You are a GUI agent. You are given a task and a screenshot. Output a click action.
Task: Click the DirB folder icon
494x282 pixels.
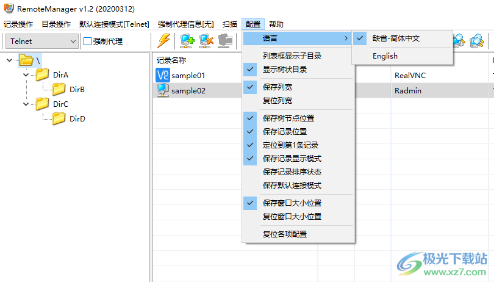(59, 89)
